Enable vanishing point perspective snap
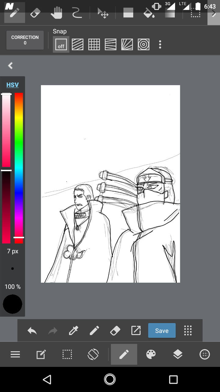220x392 pixels. point(111,45)
